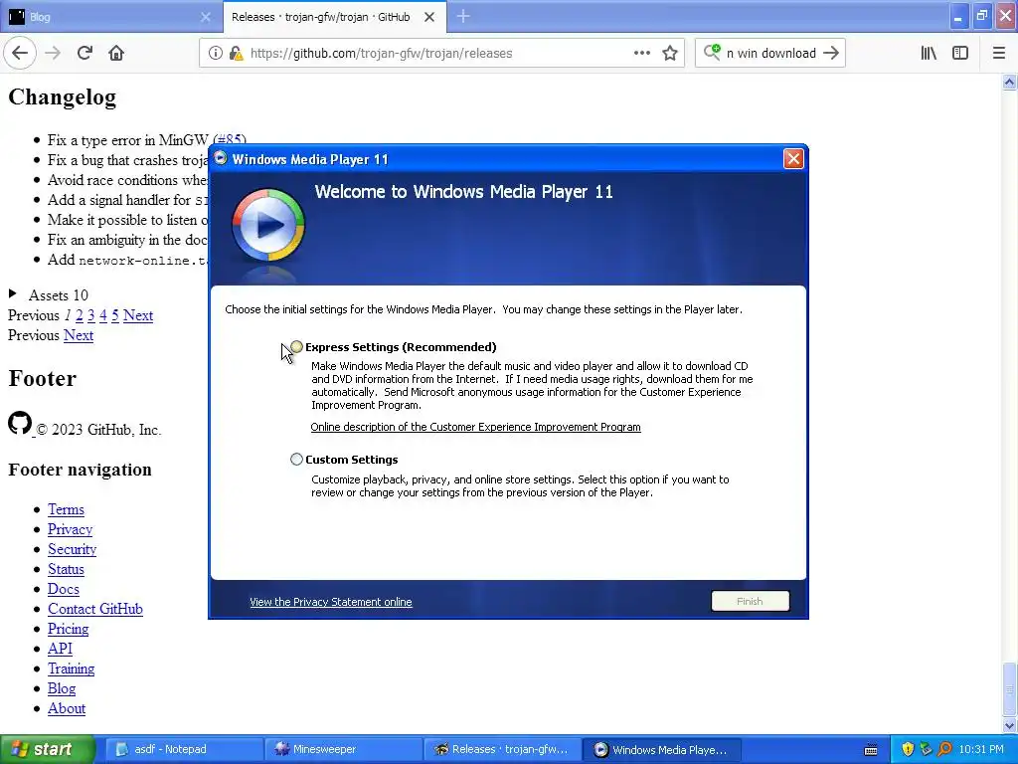Image resolution: width=1018 pixels, height=764 pixels.
Task: Open the Contact GitHub footer link
Action: tap(94, 609)
